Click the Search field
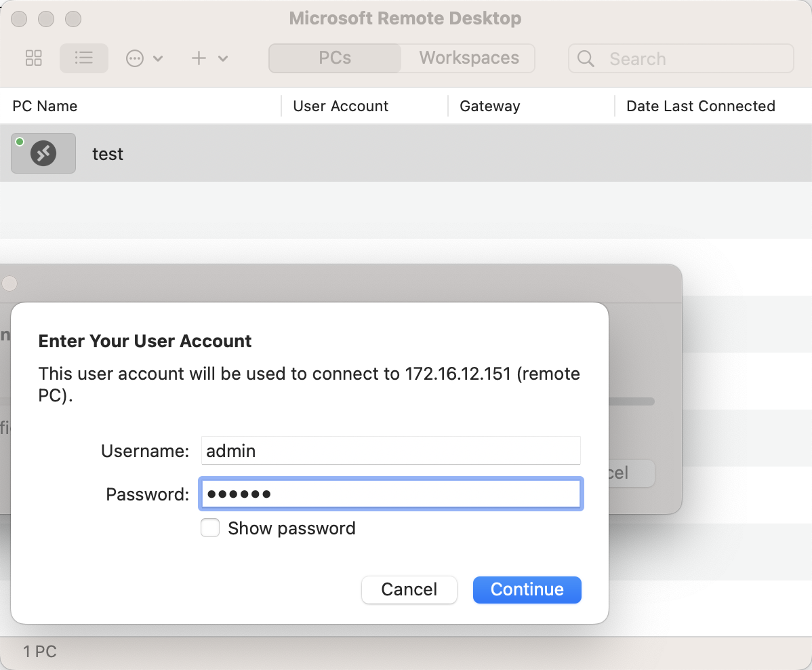Viewport: 812px width, 670px height. (x=681, y=58)
